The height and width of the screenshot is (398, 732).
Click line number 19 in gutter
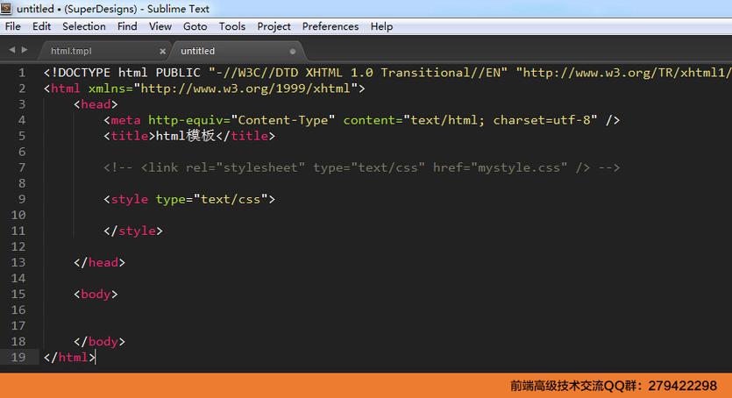coord(18,358)
